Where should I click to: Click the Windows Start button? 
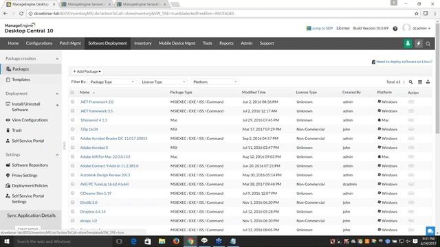[6, 241]
